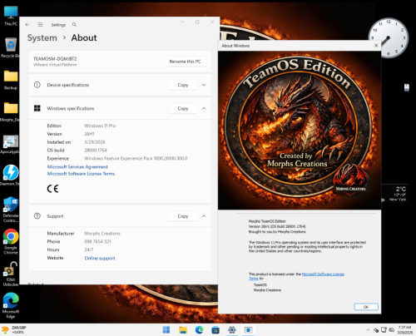416x336 pixels.
Task: Click the Rename this PC button
Action: point(185,62)
